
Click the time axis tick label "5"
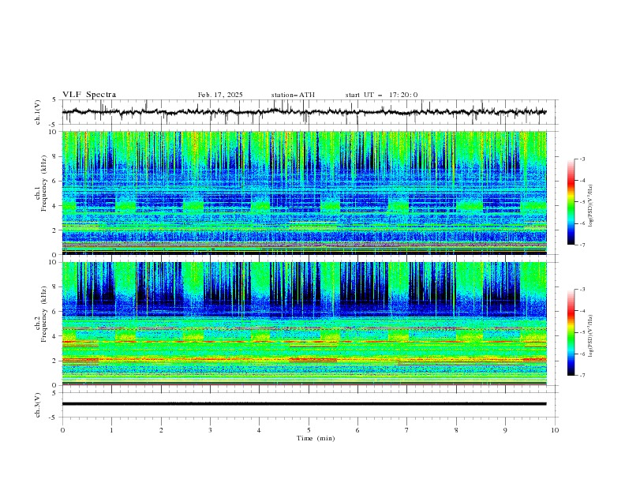[309, 430]
